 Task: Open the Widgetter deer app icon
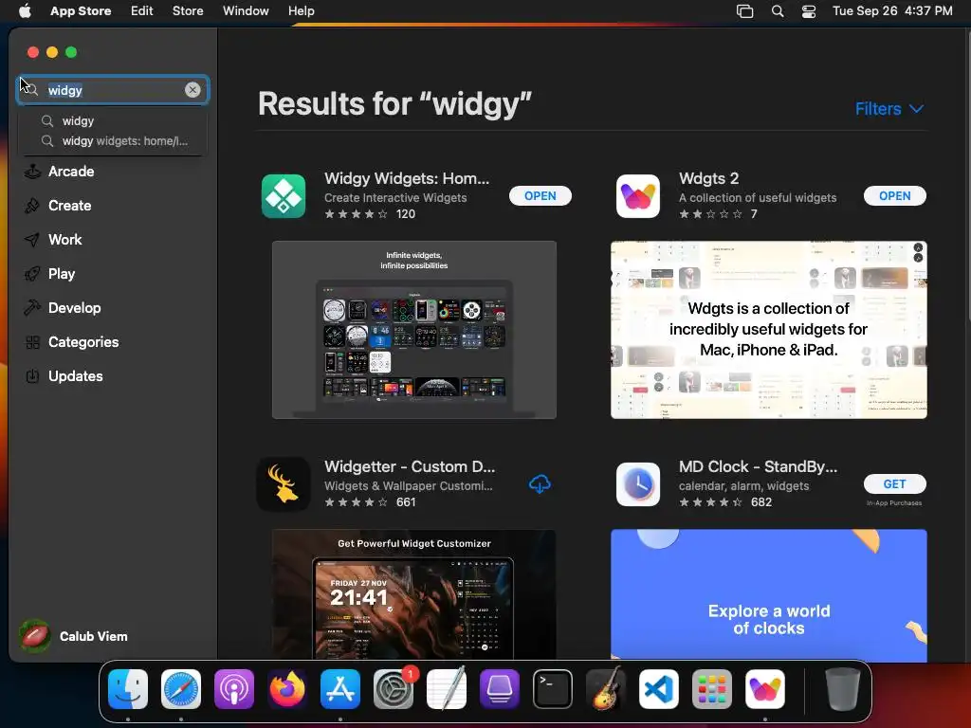283,484
